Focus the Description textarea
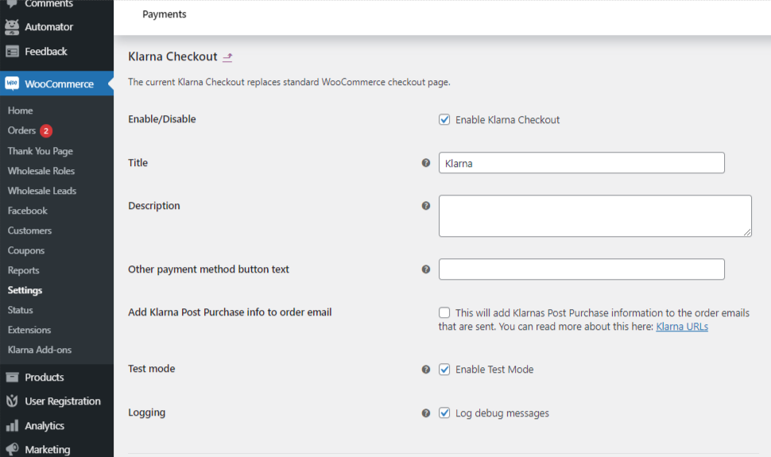The width and height of the screenshot is (771, 457). tap(595, 216)
